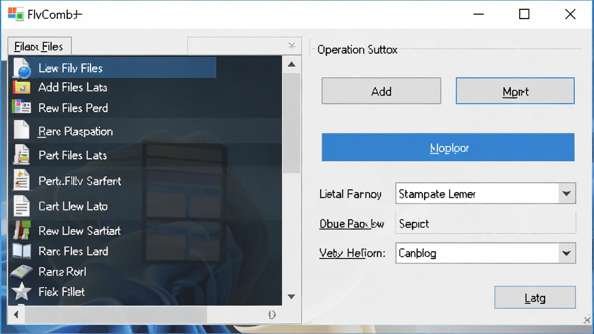Click the books icon beside Rew Llew Sartiart

click(x=21, y=230)
